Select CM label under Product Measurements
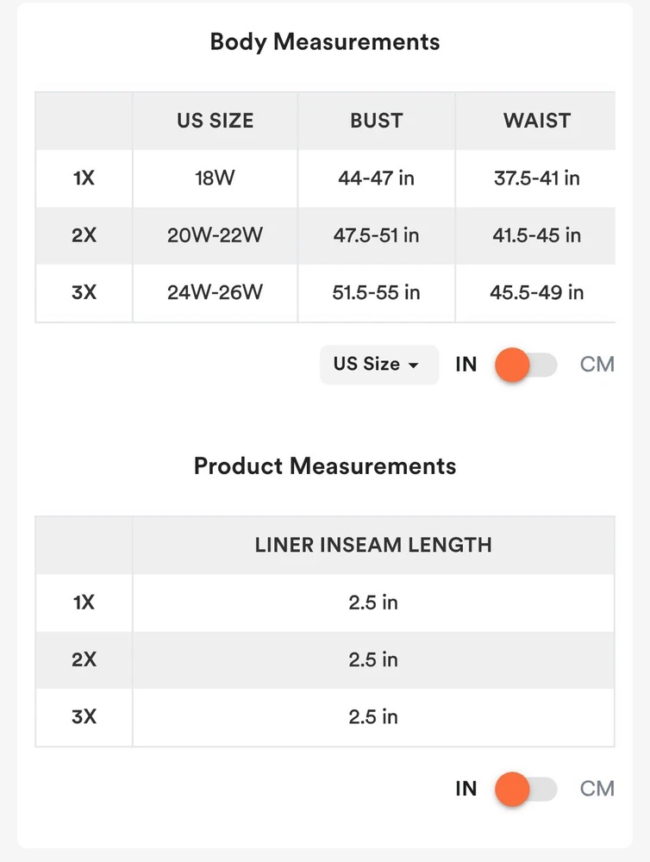 (x=597, y=789)
